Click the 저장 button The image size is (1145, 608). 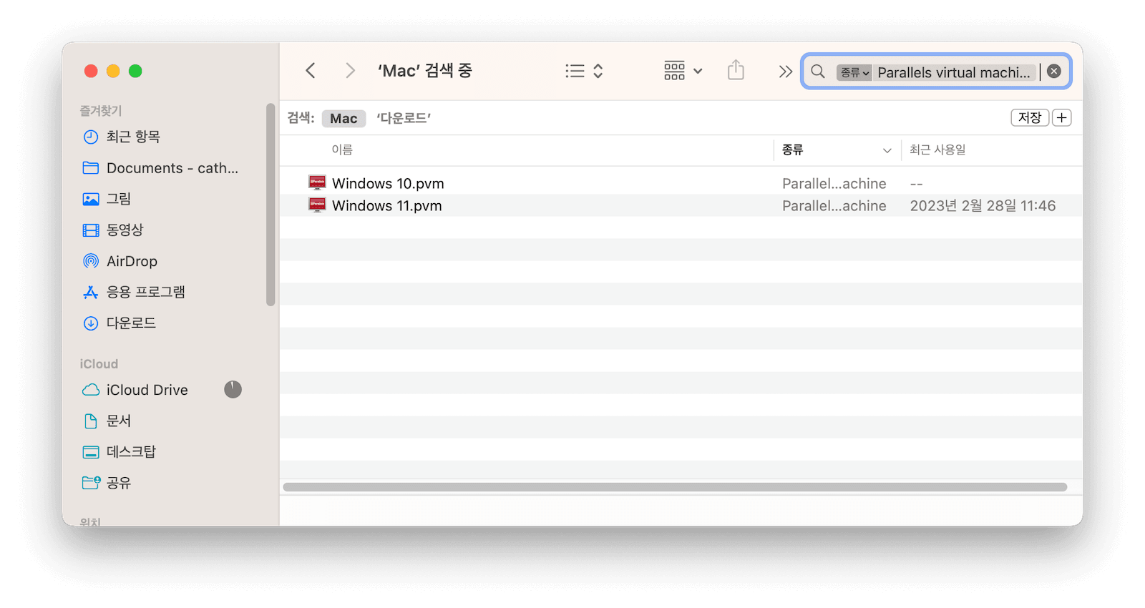(1030, 118)
